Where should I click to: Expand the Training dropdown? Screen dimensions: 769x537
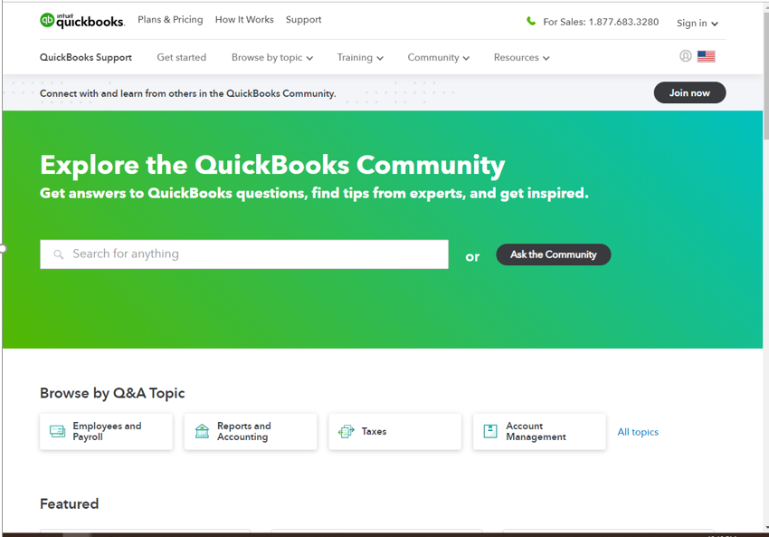360,57
